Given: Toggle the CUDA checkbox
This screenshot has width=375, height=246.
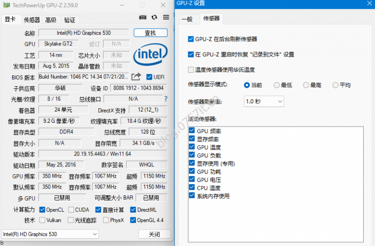Looking at the screenshot, I should (71, 209).
